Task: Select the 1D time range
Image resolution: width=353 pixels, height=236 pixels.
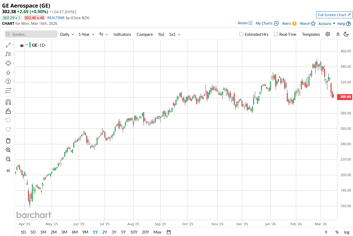Action: [23, 232]
